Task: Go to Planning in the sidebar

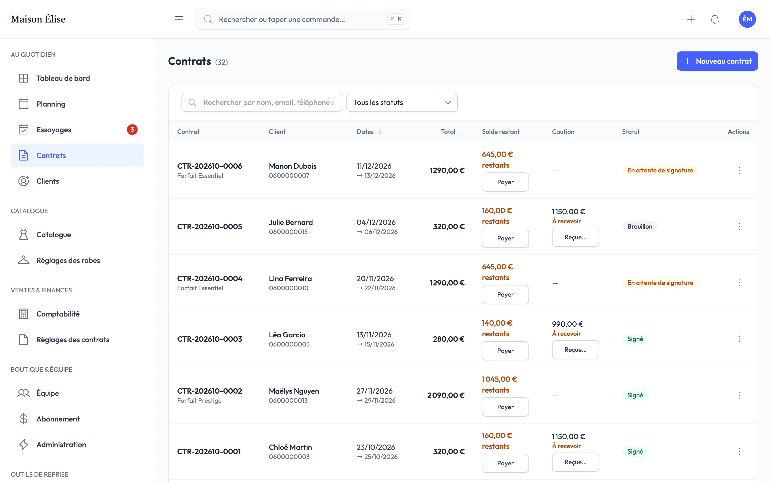Action: [77, 104]
